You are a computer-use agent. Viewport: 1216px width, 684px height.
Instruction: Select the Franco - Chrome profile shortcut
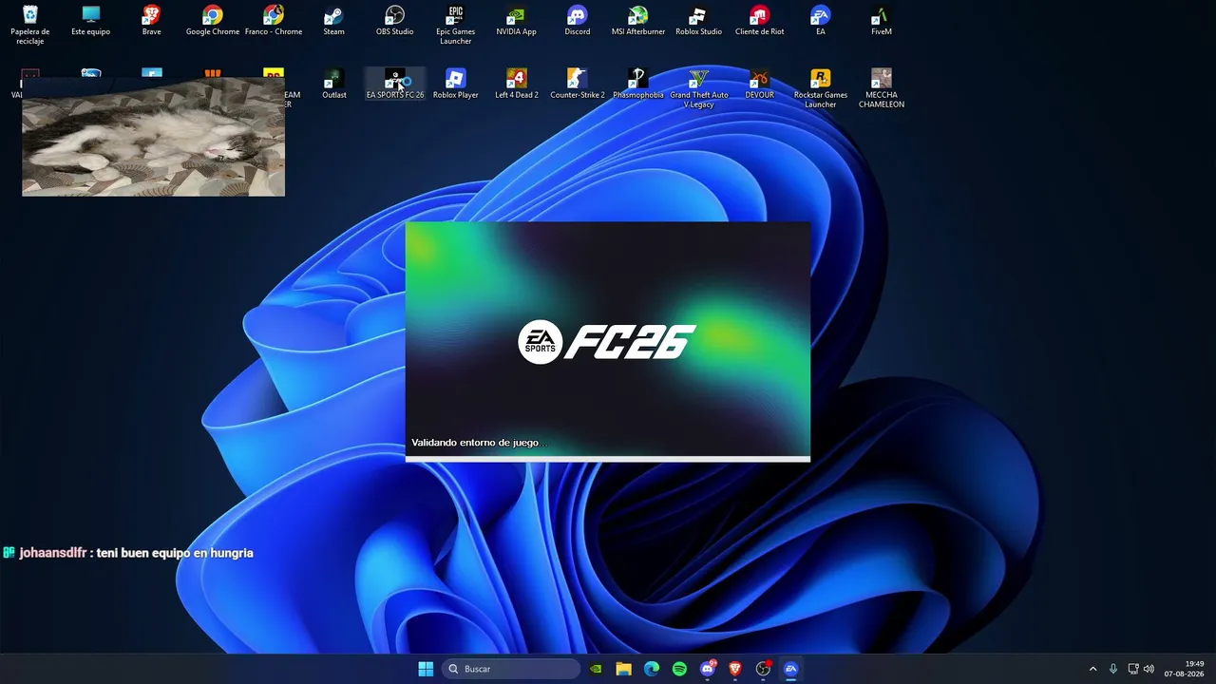click(x=274, y=21)
